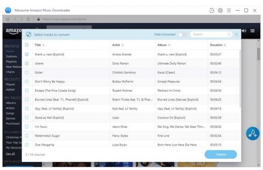Open Artists under My Music
This screenshot has width=263, height=170.
click(10, 108)
